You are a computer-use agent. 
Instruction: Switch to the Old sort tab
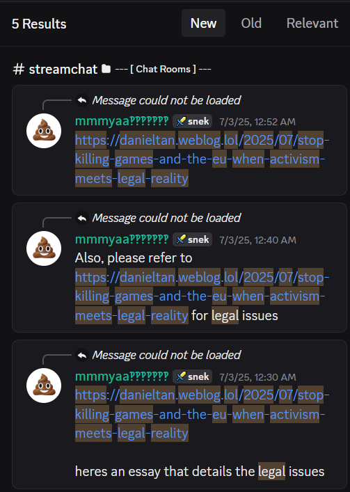[251, 23]
